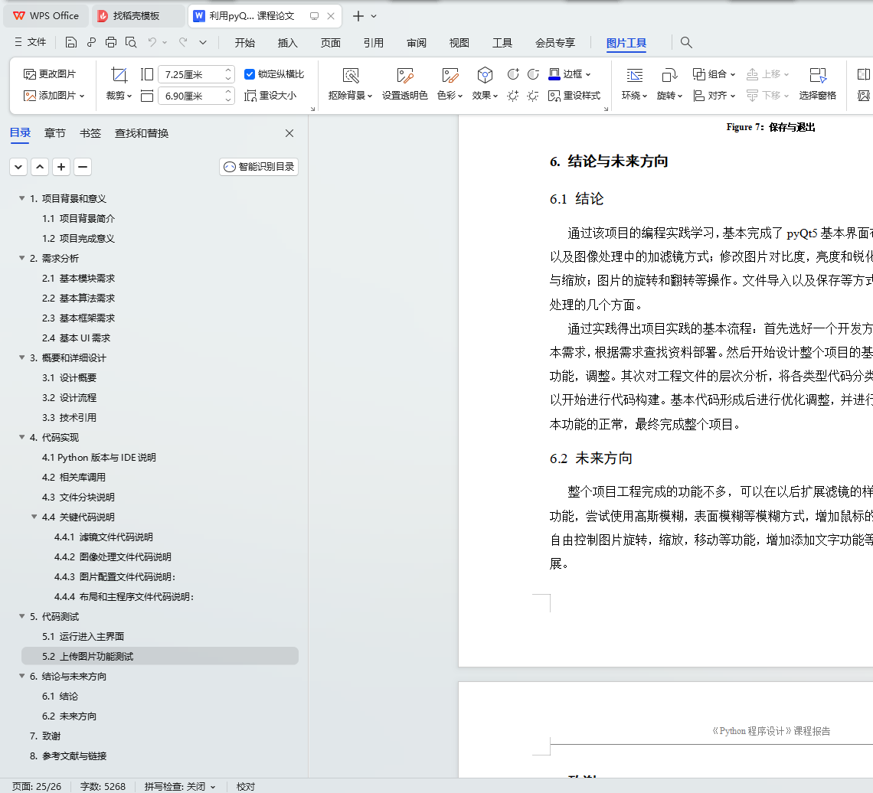This screenshot has height=793, width=873.
Task: Click the Remove Background (抠除背景) icon
Action: pos(351,76)
